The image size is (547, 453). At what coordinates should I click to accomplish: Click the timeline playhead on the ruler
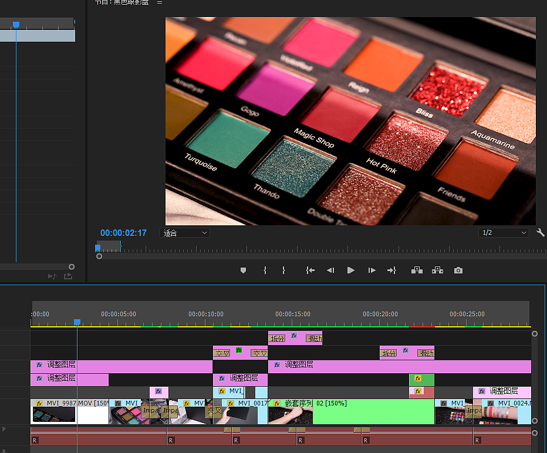point(77,322)
